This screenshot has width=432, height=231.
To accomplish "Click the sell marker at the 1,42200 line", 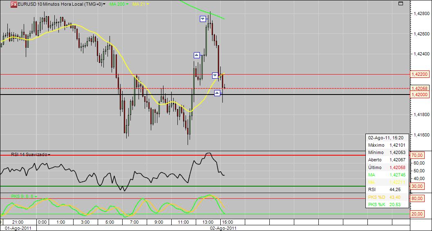I will 215,75.
